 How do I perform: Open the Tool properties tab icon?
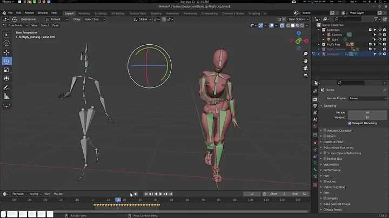[315, 91]
